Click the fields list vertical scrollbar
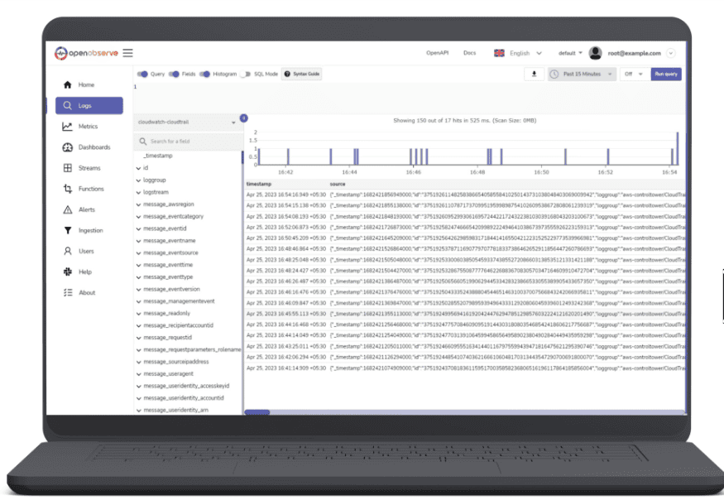Screen dimensions: 724x500 point(242,157)
